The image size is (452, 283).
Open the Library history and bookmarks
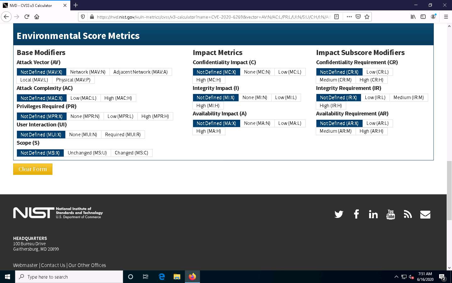point(413,17)
